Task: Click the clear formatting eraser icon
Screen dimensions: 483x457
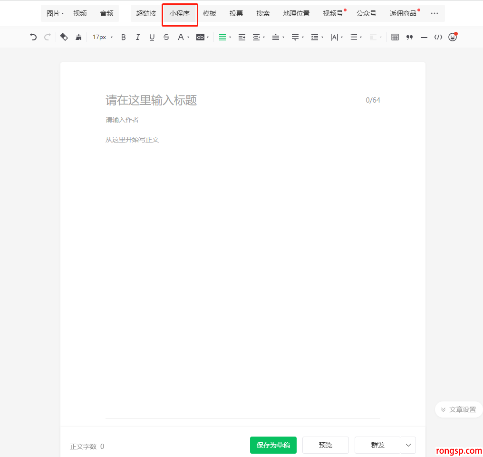Action: 64,37
